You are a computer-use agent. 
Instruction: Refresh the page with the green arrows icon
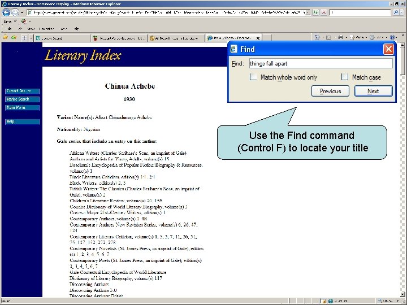(x=315, y=12)
